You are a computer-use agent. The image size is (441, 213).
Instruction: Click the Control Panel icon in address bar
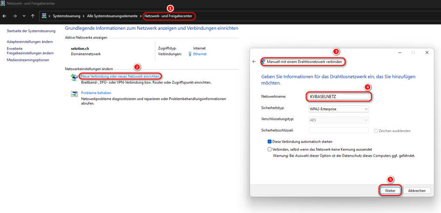[x=45, y=16]
